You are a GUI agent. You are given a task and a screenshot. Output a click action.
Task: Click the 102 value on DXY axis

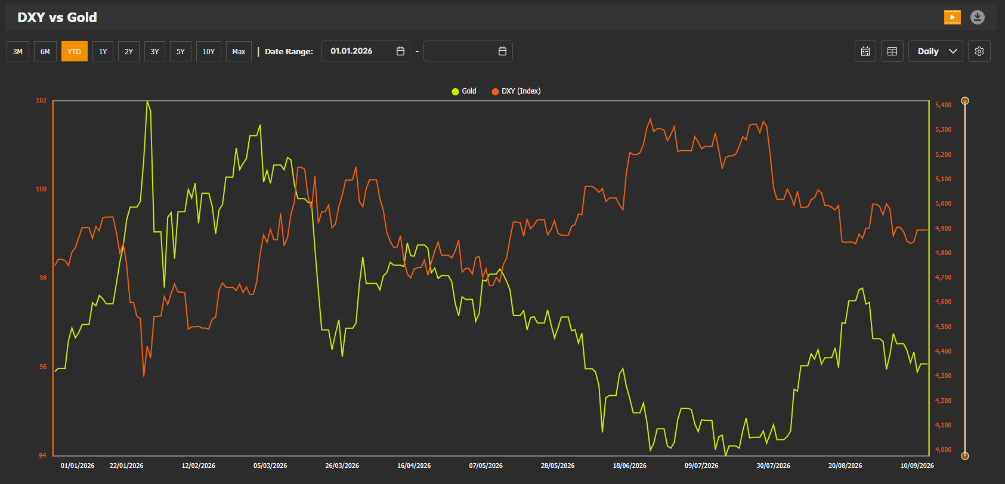point(41,100)
